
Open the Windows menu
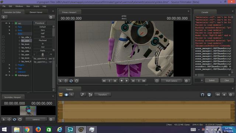click(x=19, y=6)
